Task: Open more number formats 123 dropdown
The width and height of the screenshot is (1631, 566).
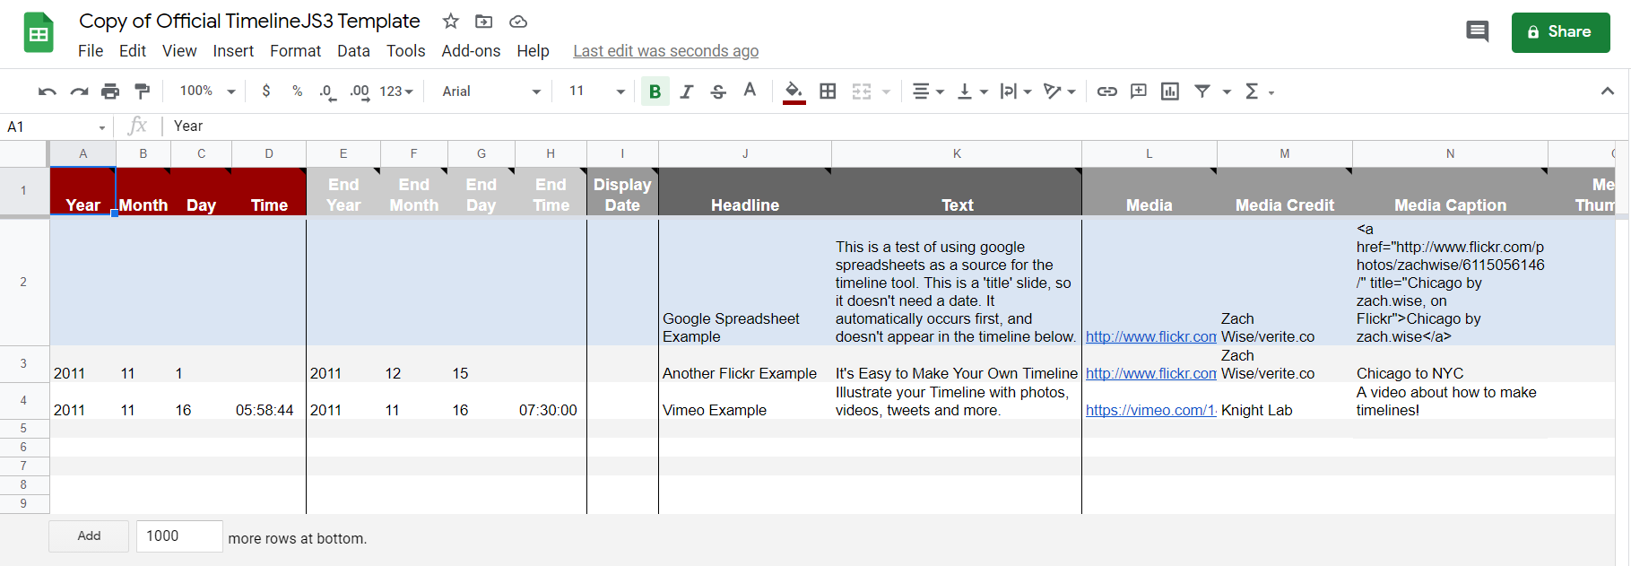Action: pos(396,91)
